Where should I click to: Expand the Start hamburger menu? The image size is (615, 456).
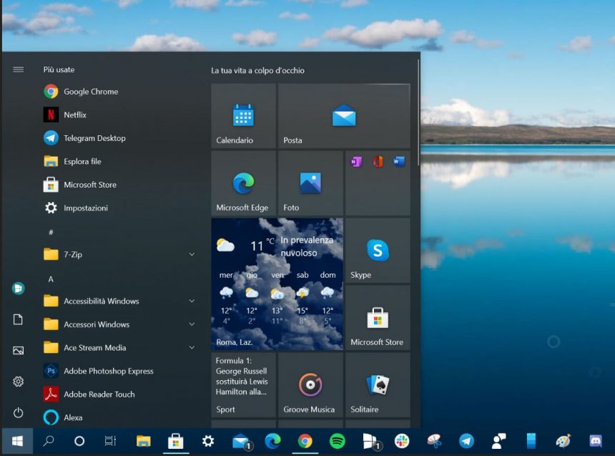click(18, 69)
